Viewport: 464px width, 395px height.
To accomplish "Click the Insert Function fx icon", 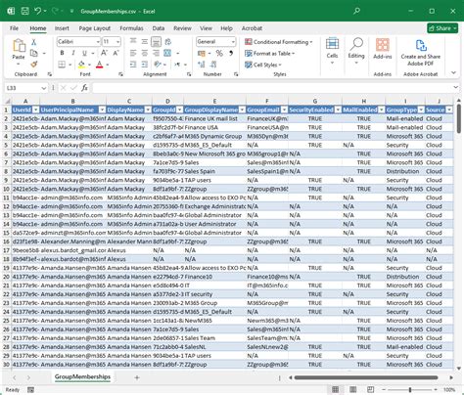I will 84,88.
